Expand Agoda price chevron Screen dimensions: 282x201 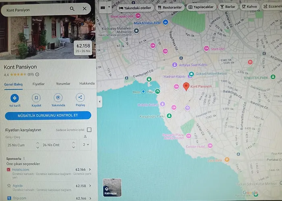90,186
